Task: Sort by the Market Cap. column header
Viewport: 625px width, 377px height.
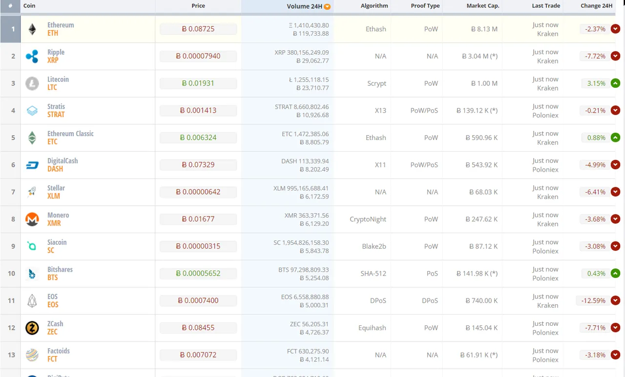Action: point(483,6)
